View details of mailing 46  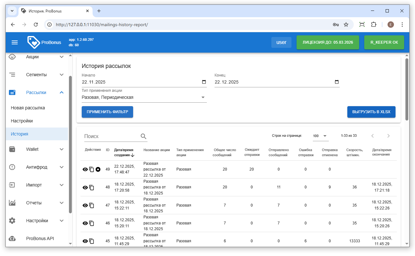[85, 223]
